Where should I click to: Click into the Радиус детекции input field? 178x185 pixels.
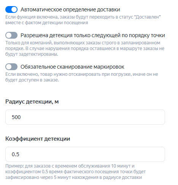[x=85, y=117]
